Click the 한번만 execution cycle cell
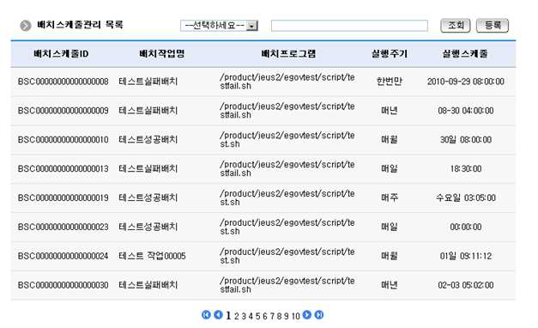The width and height of the screenshot is (538, 328). [x=389, y=82]
